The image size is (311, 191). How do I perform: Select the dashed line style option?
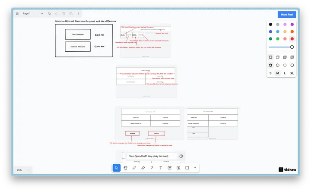(x=278, y=65)
